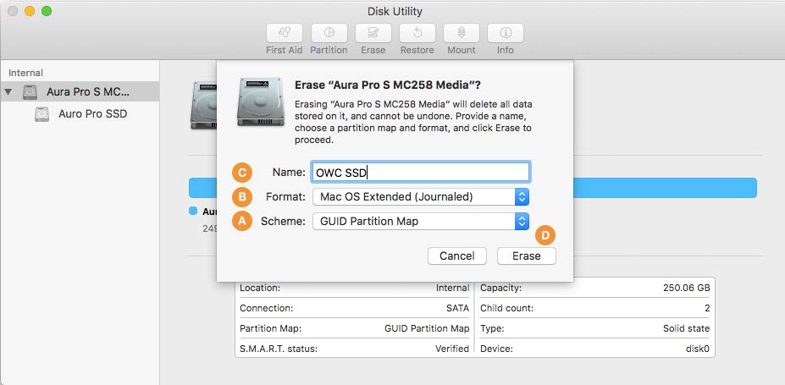Click the Cancel button
This screenshot has height=385, width=785.
[x=457, y=256]
